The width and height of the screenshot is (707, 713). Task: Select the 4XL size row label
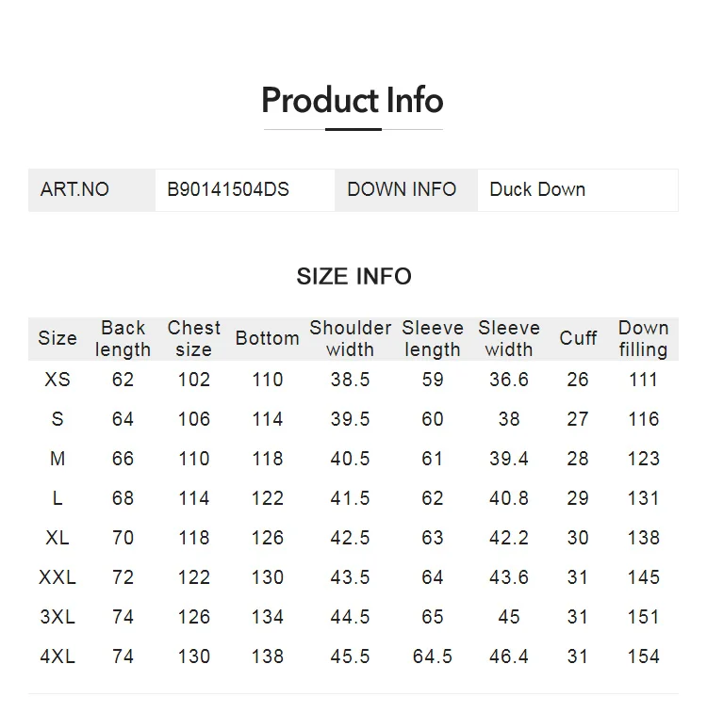coord(58,656)
